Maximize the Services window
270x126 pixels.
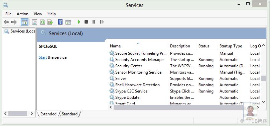pyautogui.click(x=248, y=4)
